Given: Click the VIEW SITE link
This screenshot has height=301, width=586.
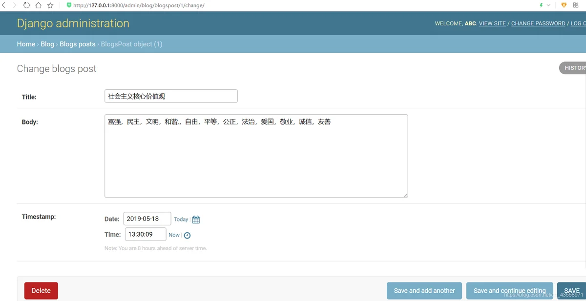Looking at the screenshot, I should pyautogui.click(x=492, y=23).
